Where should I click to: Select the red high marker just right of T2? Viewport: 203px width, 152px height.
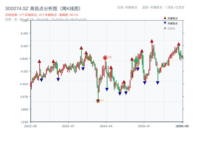111,67
